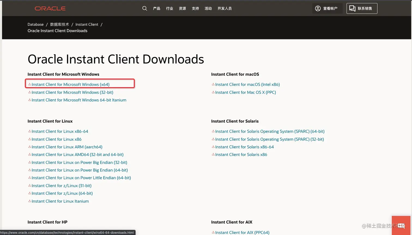The width and height of the screenshot is (412, 235).
Task: Open the red chat widget at bottom right
Action: 401,225
